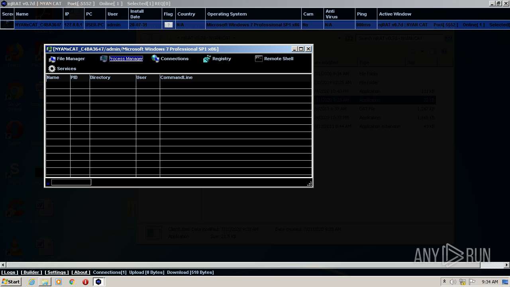This screenshot has width=510, height=287.
Task: Click the Registry cubes icon
Action: pos(207,59)
